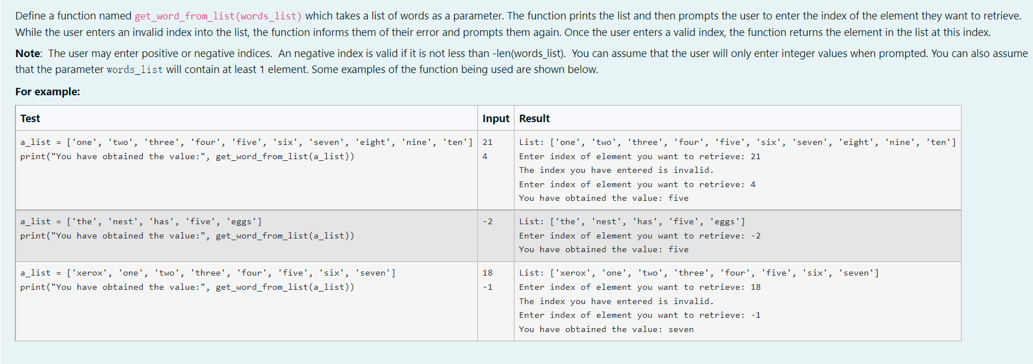
Task: Click the input value 4
Action: (485, 156)
